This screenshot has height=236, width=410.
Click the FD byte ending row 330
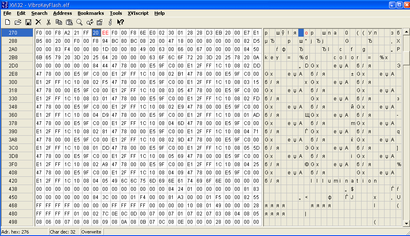click(256, 99)
